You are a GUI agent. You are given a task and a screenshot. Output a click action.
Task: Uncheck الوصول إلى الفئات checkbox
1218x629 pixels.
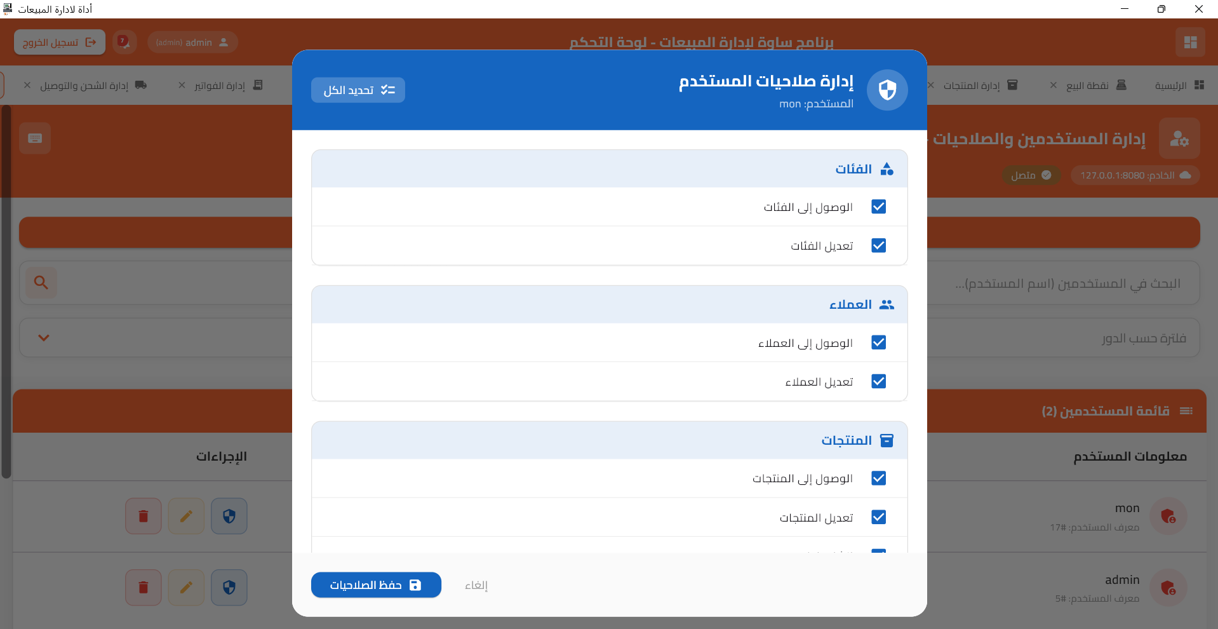(878, 207)
